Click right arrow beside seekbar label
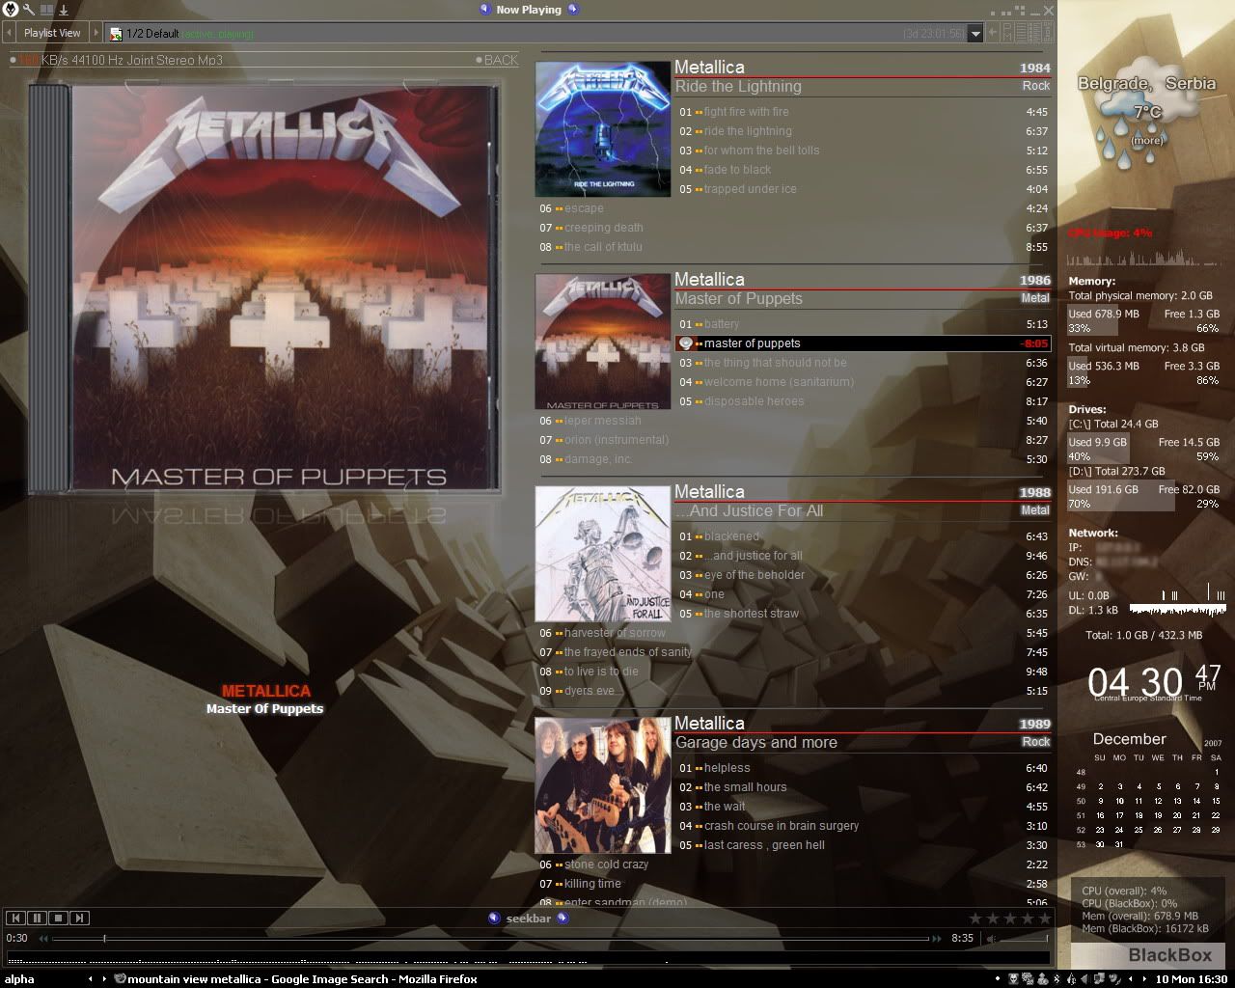The width and height of the screenshot is (1235, 988). (563, 918)
